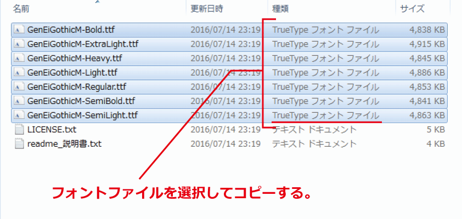
Task: Click the 4 KB size of readme_説明書.txt
Action: (x=436, y=144)
